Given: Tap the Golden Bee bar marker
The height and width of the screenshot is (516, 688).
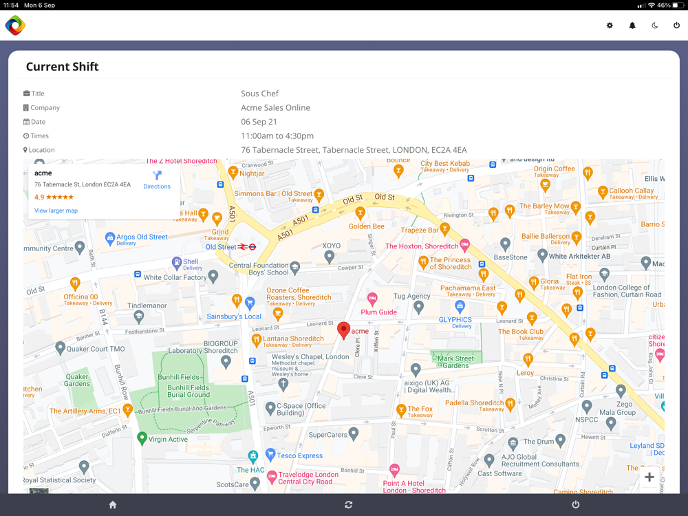Looking at the screenshot, I should 361,214.
